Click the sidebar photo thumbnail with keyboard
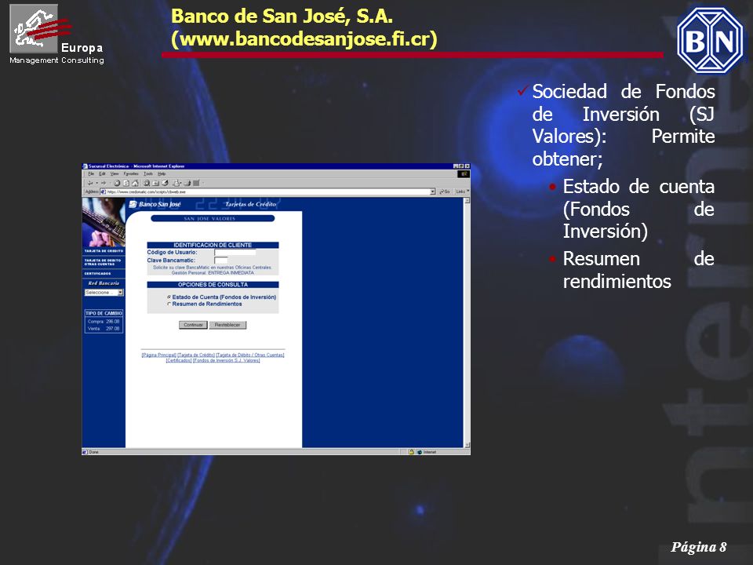753x565 pixels. [104, 222]
